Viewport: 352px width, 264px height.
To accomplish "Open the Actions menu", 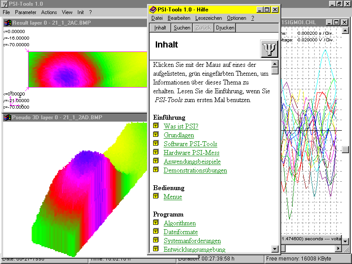I will [x=49, y=12].
